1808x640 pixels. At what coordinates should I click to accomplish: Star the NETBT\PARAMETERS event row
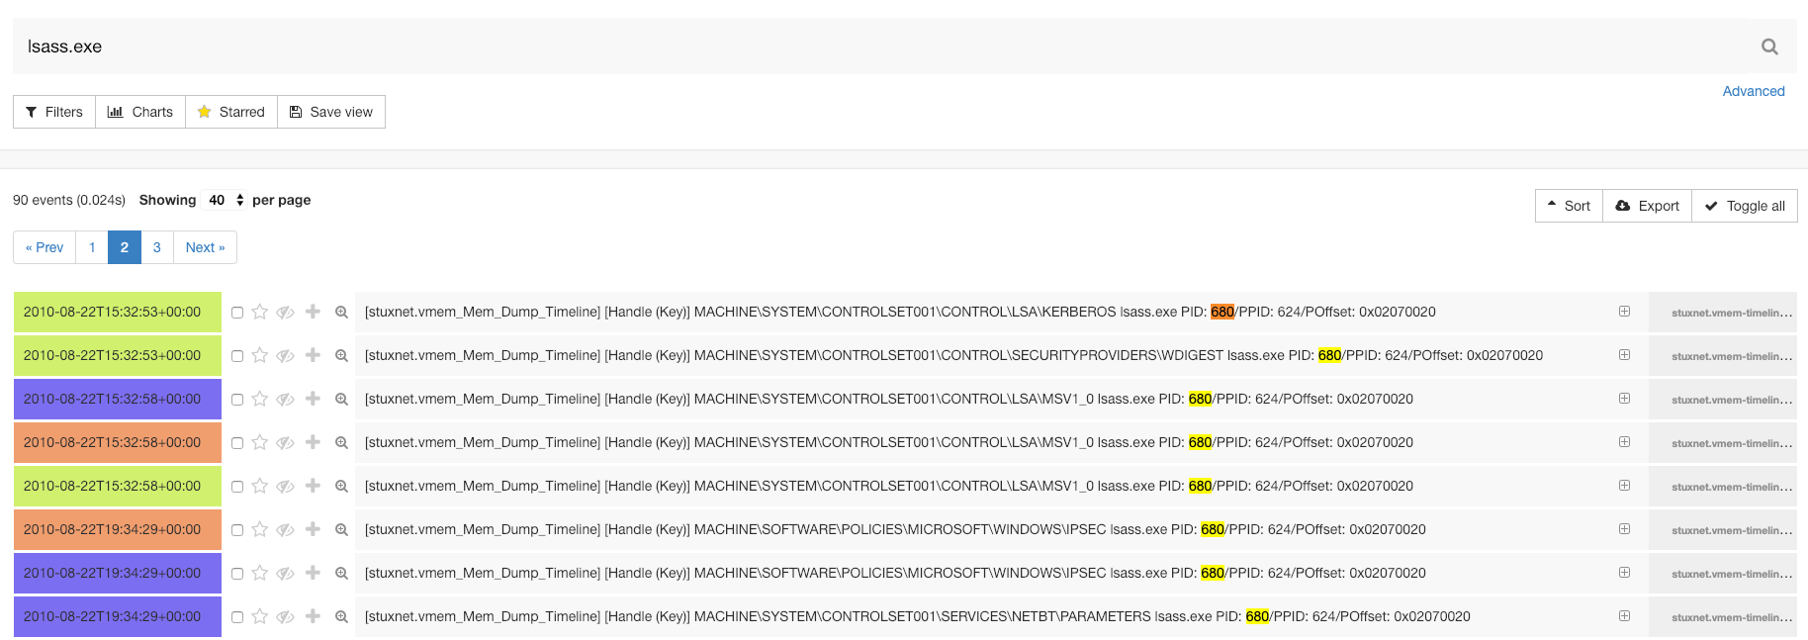coord(260,616)
